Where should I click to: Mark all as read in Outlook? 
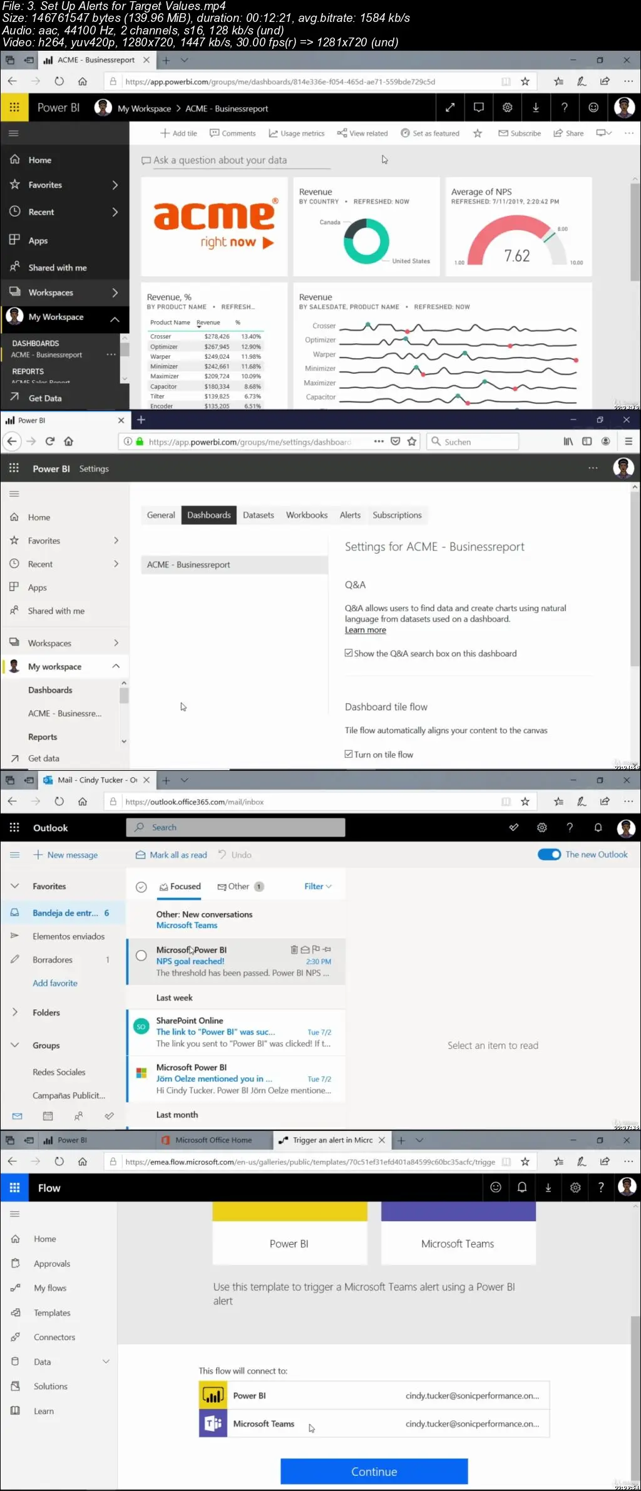(172, 855)
